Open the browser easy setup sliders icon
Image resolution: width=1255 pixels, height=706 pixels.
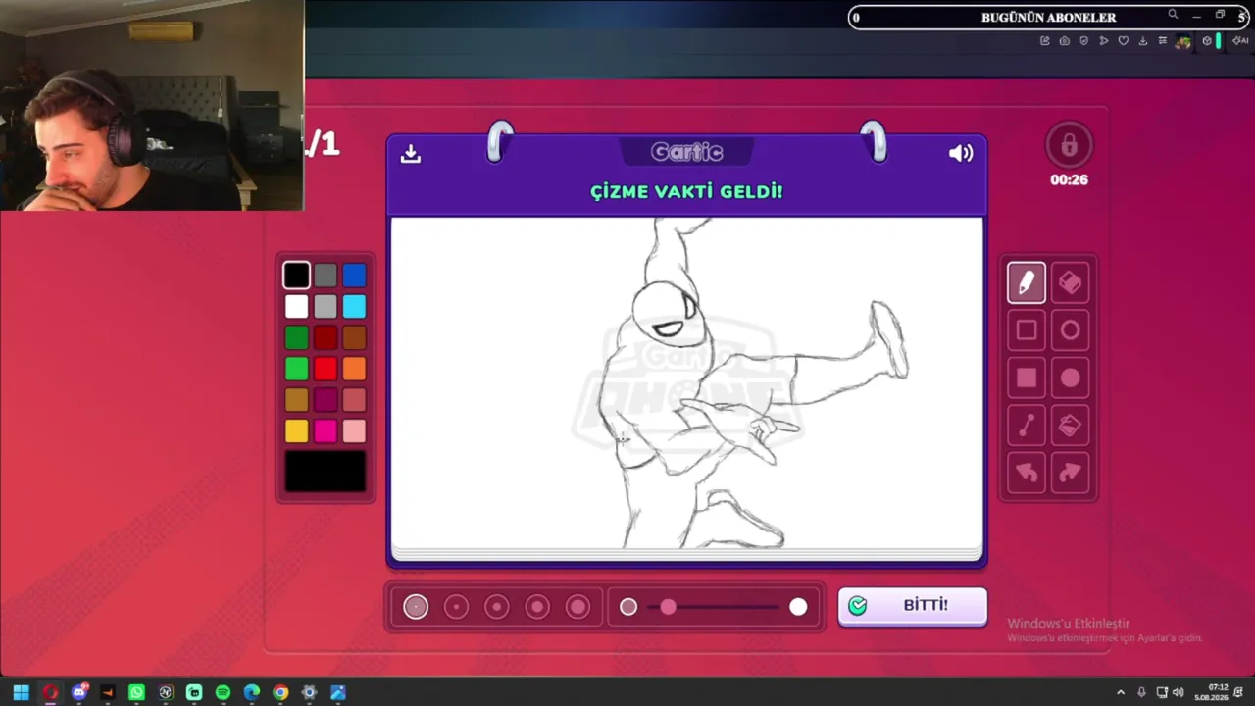tap(1162, 41)
